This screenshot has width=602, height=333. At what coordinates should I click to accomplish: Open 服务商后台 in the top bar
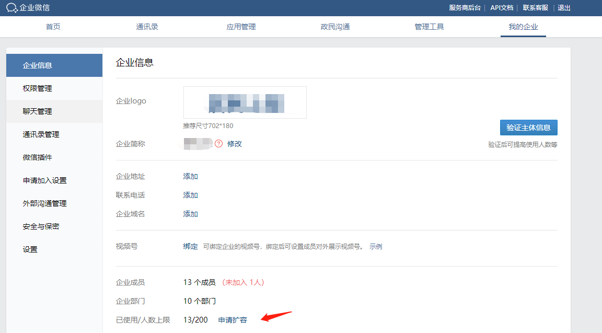click(x=465, y=8)
